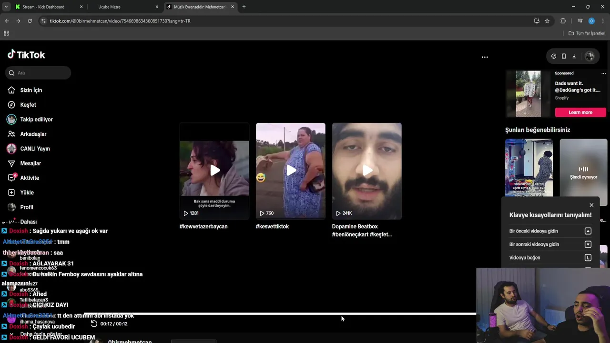Open sponsored ad options dots
This screenshot has height=343, width=610.
[603, 73]
